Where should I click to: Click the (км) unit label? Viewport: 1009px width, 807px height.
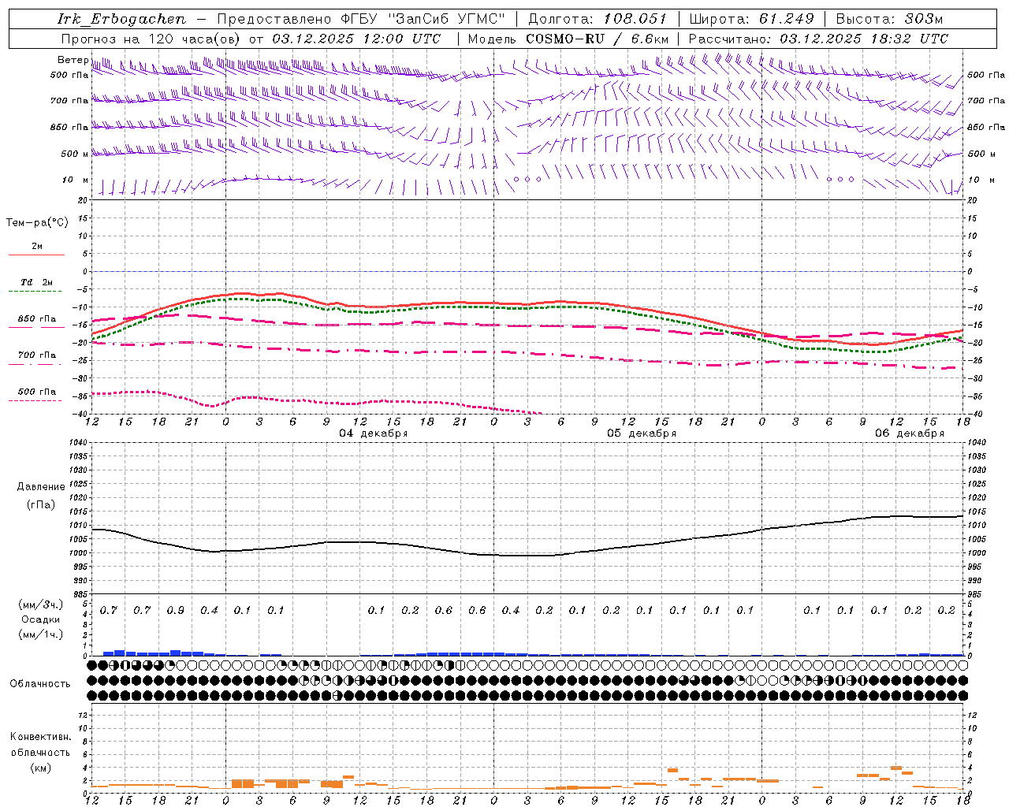(x=41, y=768)
